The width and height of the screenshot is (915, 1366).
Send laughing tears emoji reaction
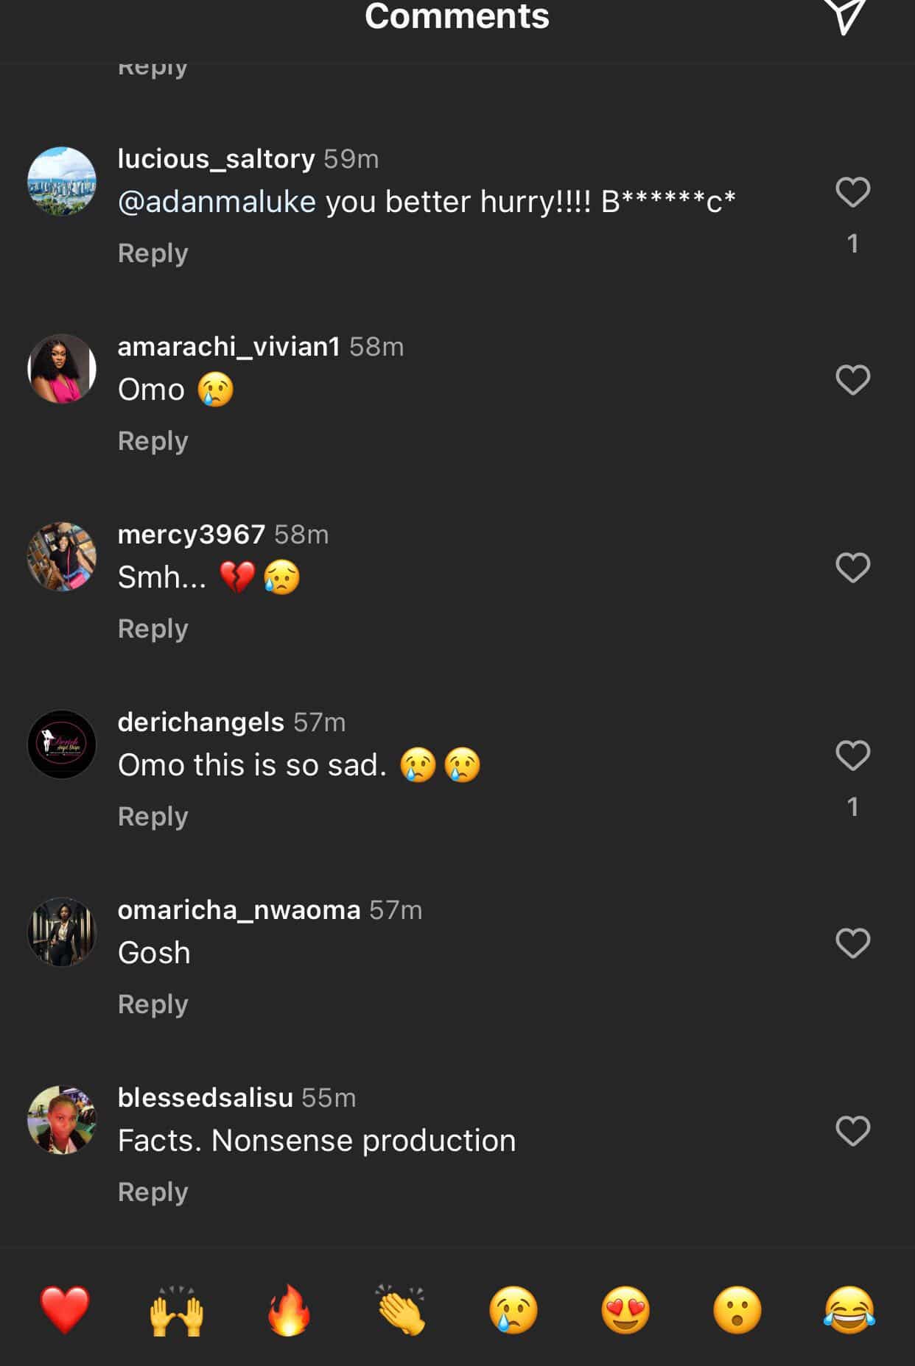point(849,1310)
